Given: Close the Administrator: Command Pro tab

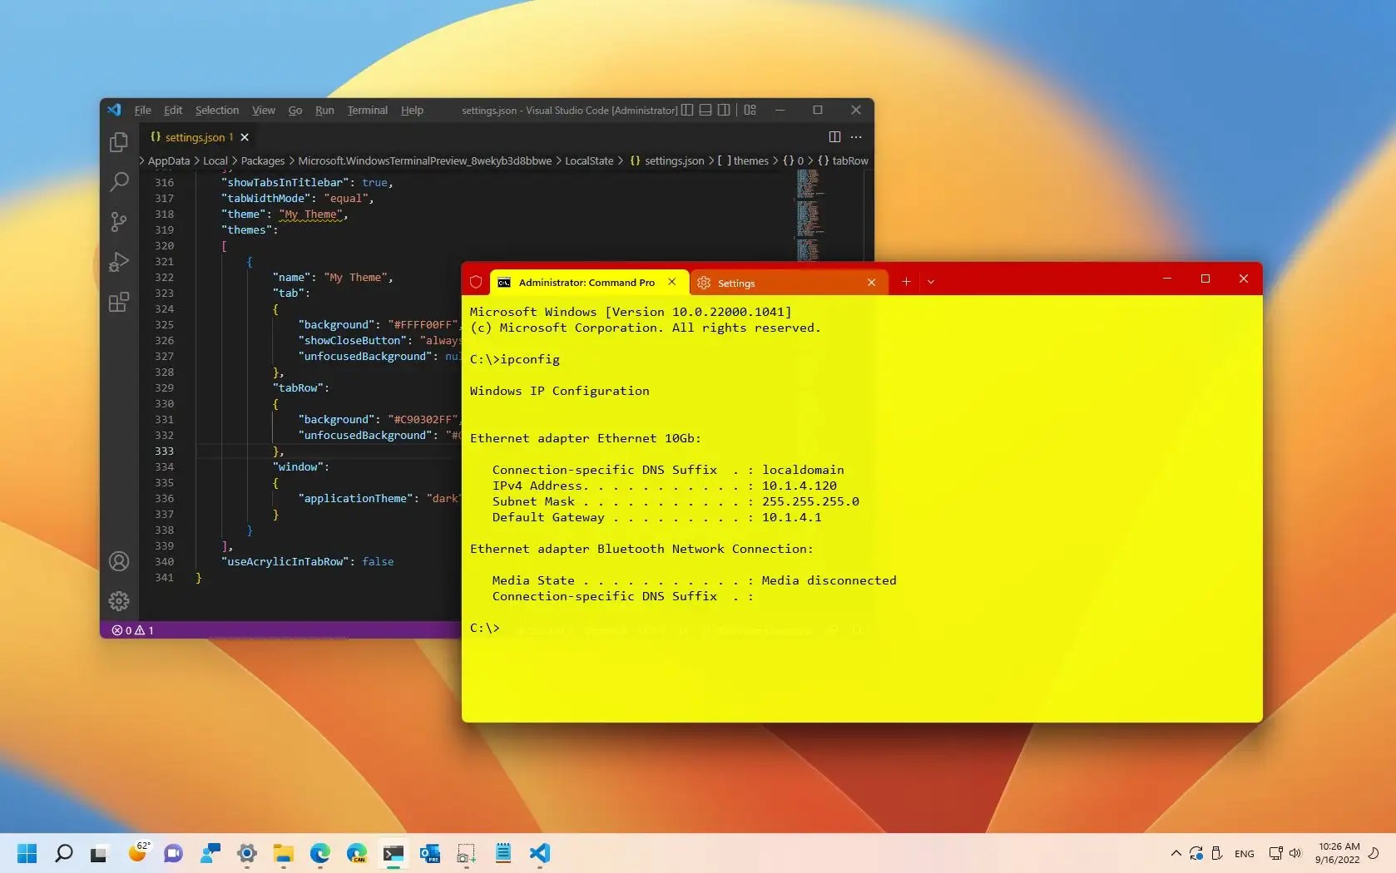Looking at the screenshot, I should (x=671, y=282).
